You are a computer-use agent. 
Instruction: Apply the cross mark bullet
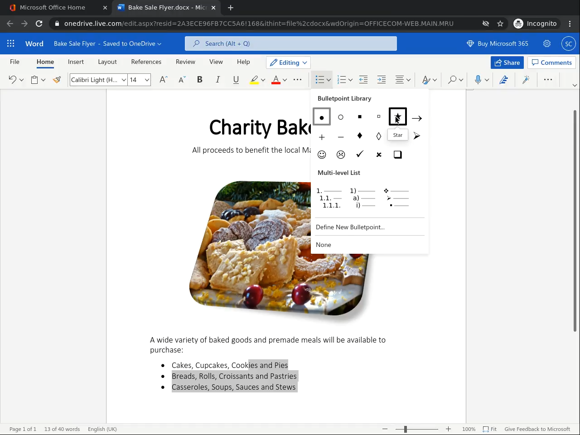(x=379, y=155)
